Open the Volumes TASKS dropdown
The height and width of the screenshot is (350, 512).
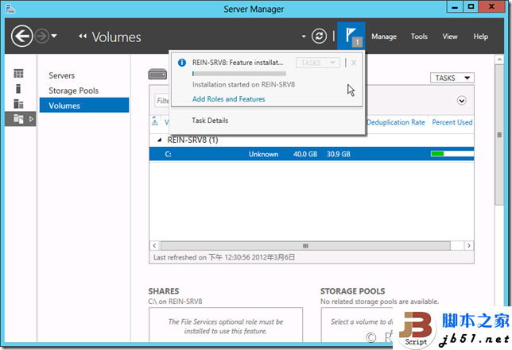pos(452,78)
